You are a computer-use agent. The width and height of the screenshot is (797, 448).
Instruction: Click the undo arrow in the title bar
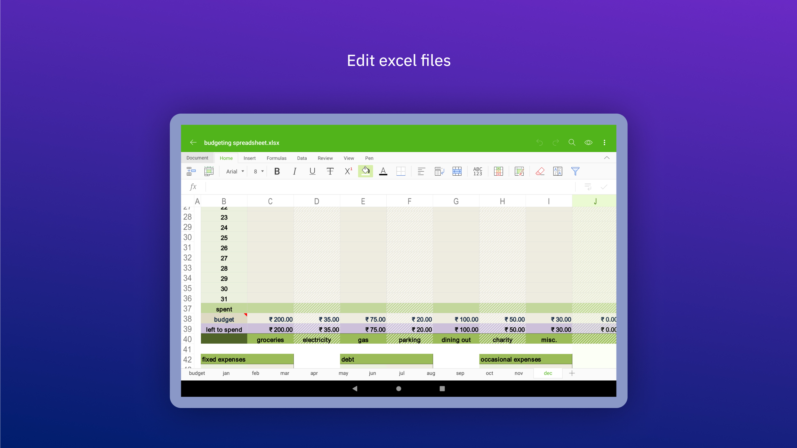pyautogui.click(x=540, y=142)
